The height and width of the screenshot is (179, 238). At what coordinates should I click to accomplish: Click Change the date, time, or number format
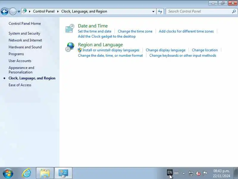tap(110, 55)
